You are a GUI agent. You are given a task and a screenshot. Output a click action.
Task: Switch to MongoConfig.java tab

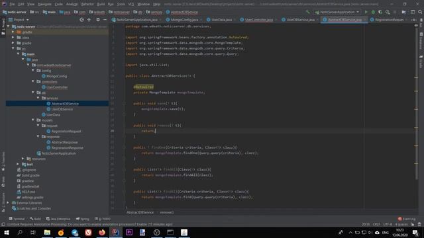pos(184,20)
